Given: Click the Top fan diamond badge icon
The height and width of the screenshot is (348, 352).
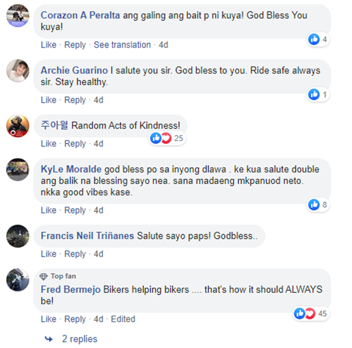Looking at the screenshot, I should (x=43, y=276).
